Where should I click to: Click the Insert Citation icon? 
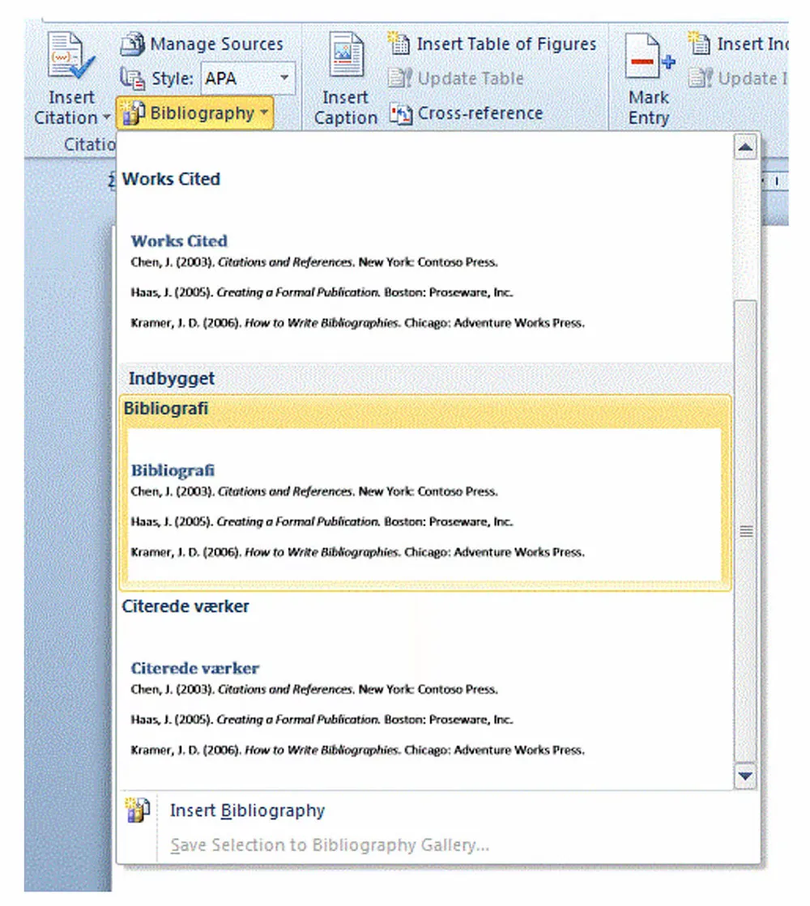(70, 56)
